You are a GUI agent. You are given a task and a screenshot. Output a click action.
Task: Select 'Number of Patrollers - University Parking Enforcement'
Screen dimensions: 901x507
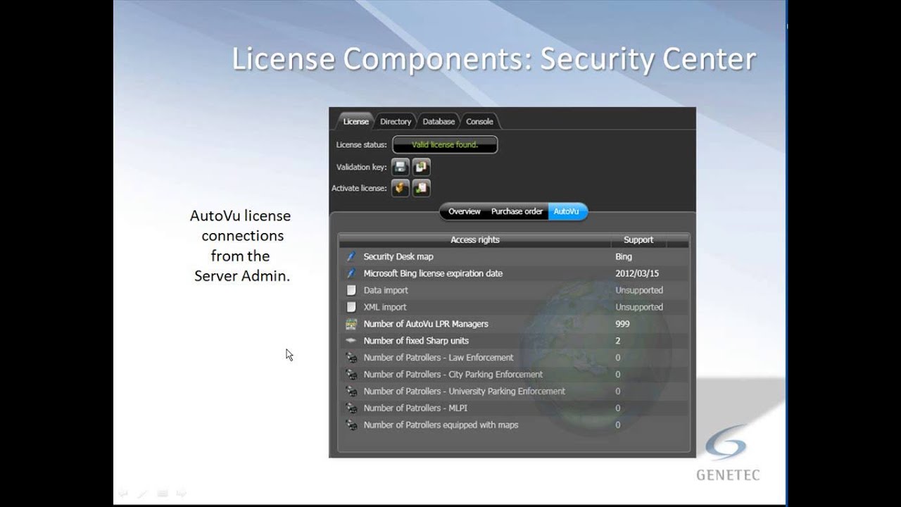465,392
